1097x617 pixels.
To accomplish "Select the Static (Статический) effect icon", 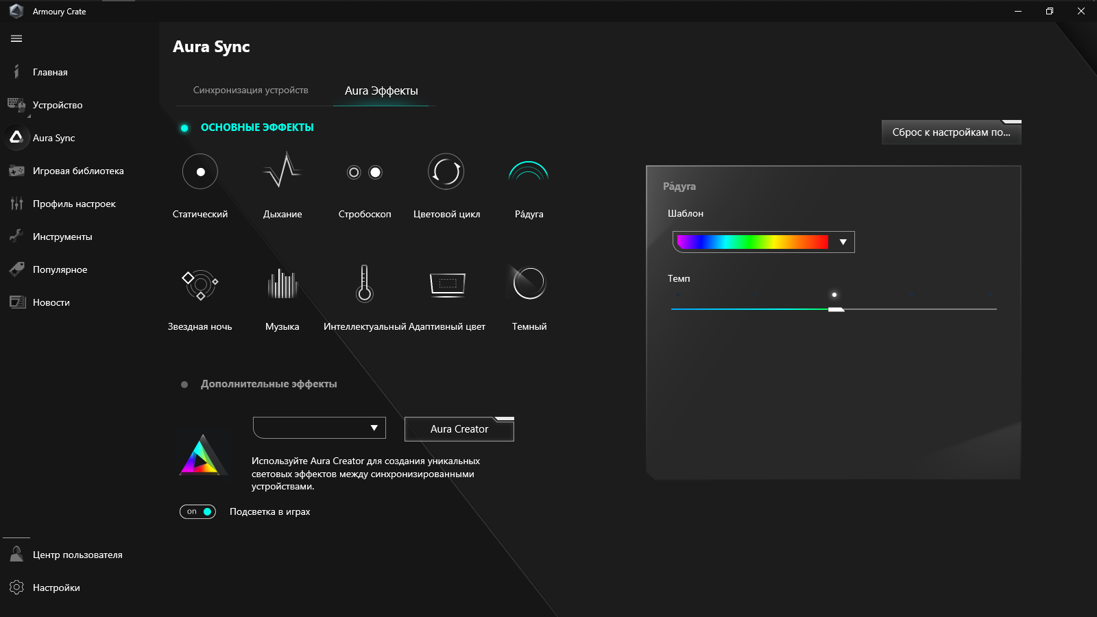I will click(x=200, y=171).
